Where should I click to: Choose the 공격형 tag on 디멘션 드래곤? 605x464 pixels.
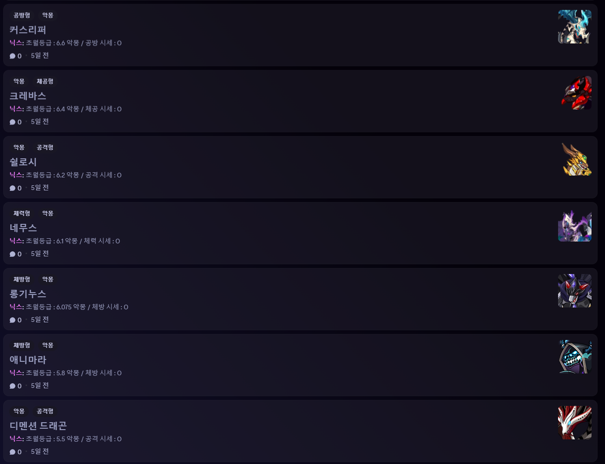tap(45, 411)
